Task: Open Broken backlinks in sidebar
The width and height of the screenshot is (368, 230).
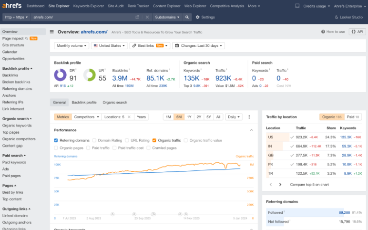Action: pyautogui.click(x=16, y=82)
